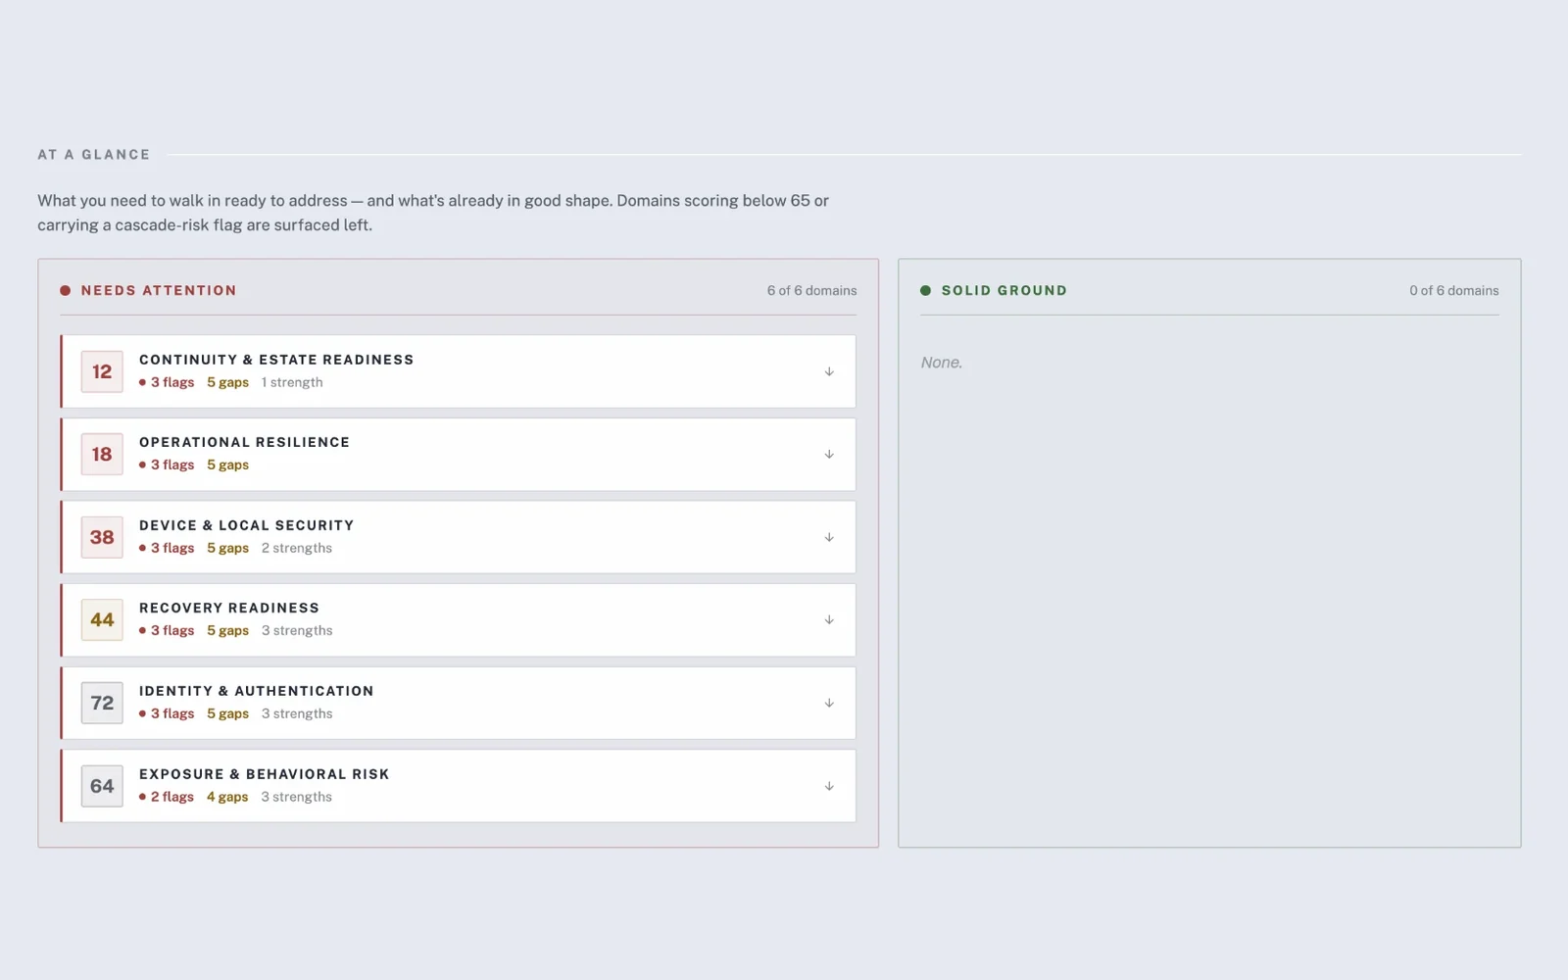This screenshot has height=980, width=1568.
Task: Expand the Identity & Authentication arrow
Action: (x=829, y=704)
